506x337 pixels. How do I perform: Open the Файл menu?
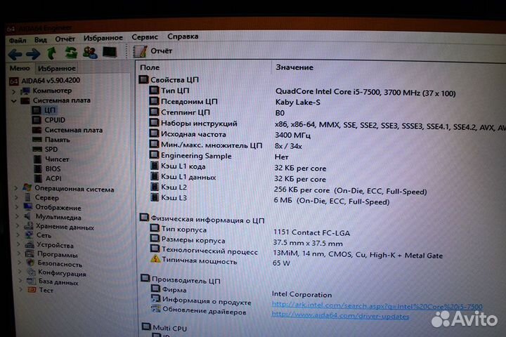click(18, 41)
